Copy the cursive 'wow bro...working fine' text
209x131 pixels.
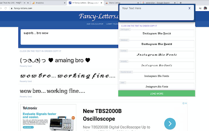(x=68, y=76)
